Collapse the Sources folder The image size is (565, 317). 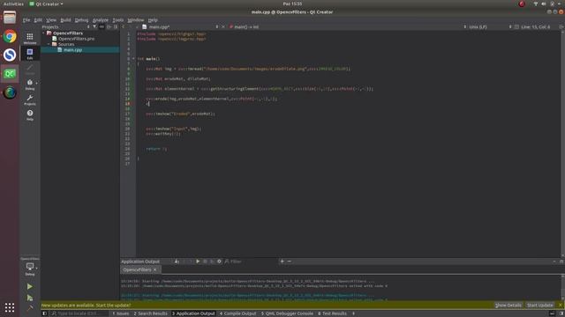pyautogui.click(x=49, y=44)
